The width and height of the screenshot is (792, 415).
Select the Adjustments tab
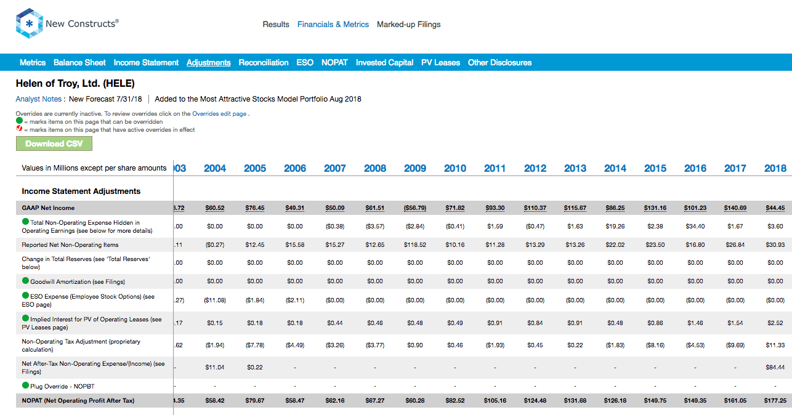tap(209, 62)
